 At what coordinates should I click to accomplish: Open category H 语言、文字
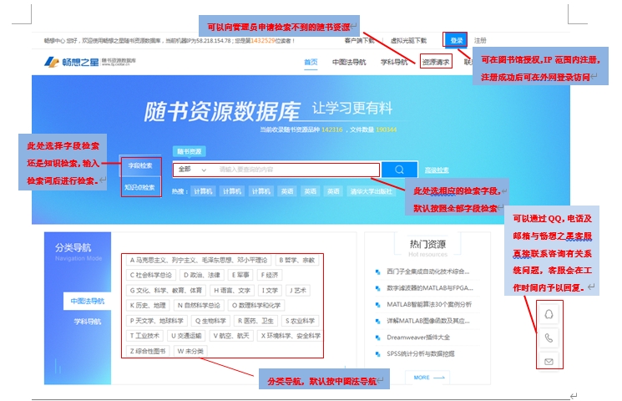pos(232,290)
